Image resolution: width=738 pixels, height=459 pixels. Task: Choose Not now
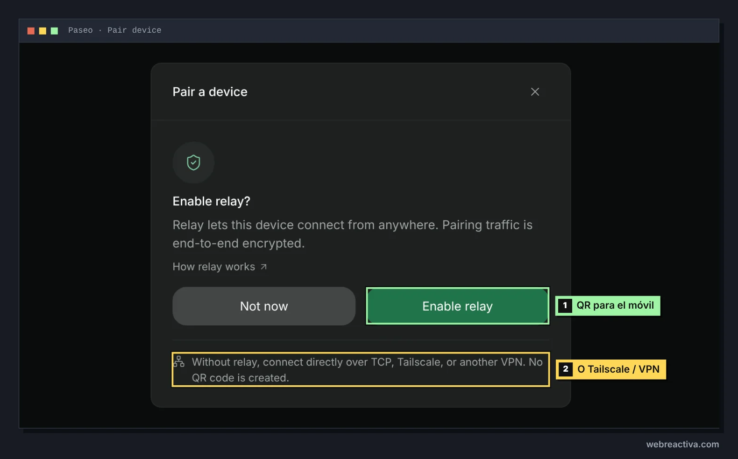pyautogui.click(x=264, y=306)
